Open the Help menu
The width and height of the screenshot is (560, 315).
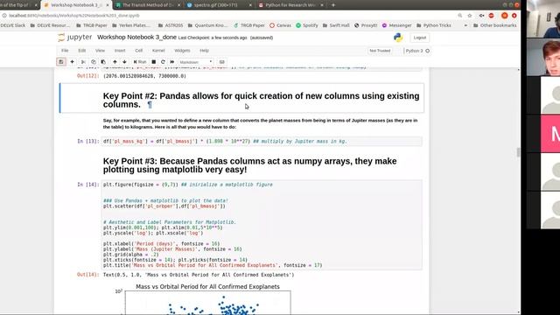tap(204, 51)
